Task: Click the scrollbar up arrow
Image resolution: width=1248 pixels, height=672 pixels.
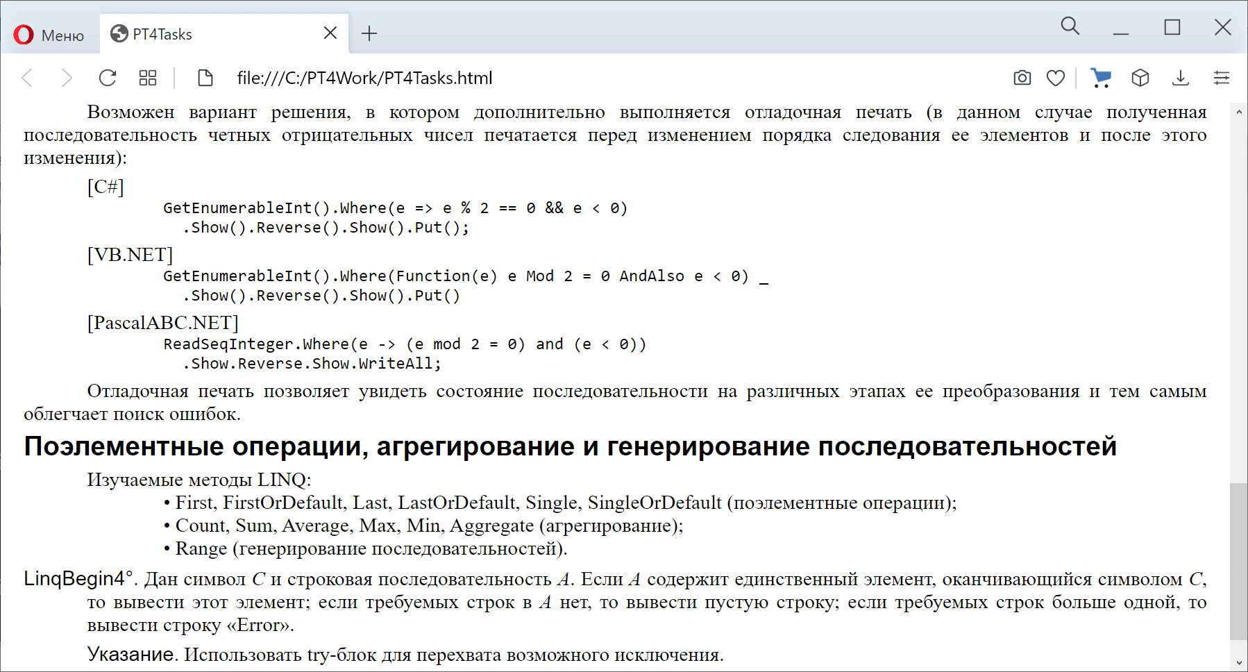Action: (x=1239, y=112)
